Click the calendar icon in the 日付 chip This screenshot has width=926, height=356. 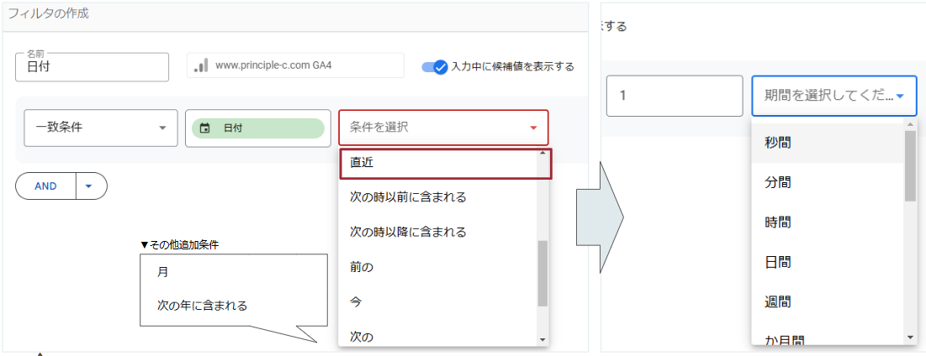coord(204,128)
